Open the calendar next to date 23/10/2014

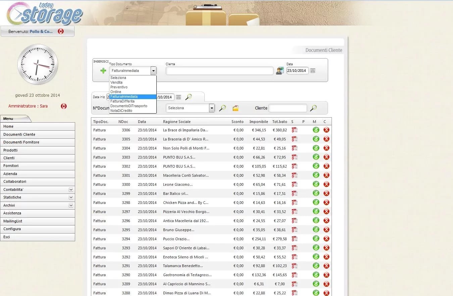313,71
